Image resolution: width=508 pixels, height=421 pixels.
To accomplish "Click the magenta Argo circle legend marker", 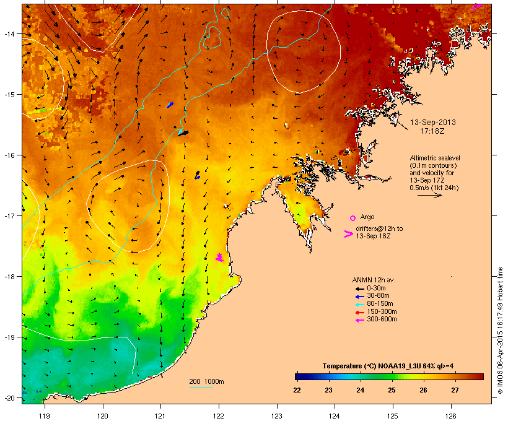I will coord(353,218).
